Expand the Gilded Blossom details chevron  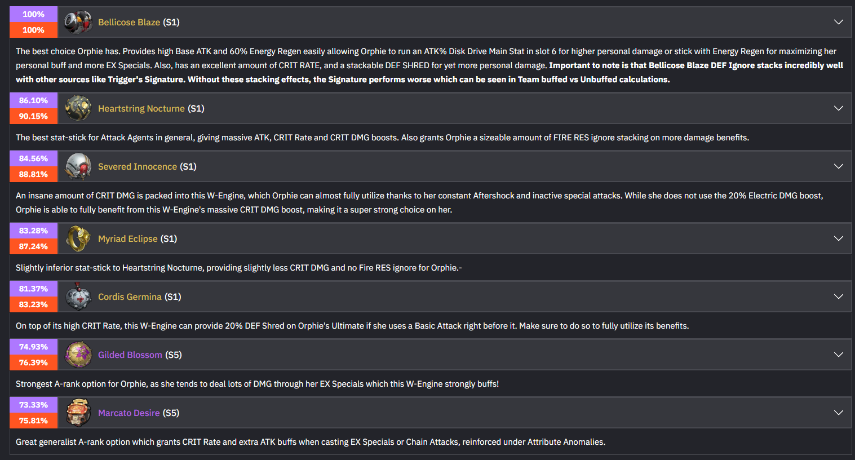click(x=838, y=355)
